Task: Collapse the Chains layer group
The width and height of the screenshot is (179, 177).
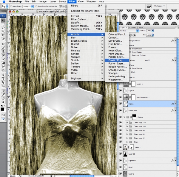Action: 124,117
